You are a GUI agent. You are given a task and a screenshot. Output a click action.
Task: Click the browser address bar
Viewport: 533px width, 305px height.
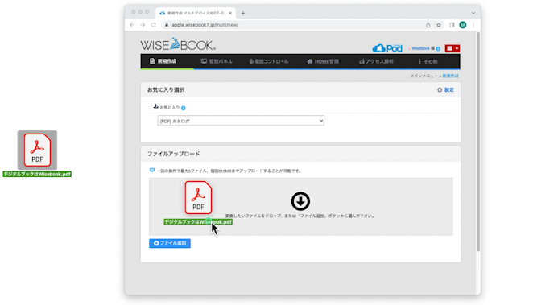[292, 25]
